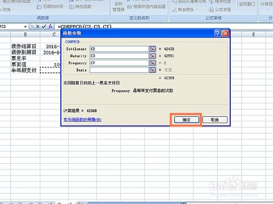Open the 日期和时间 functions dropdown
273x204 pixels.
[51, 7]
